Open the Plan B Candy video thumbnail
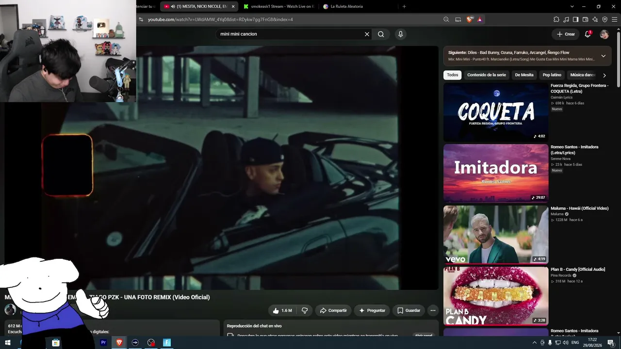This screenshot has width=621, height=349. pyautogui.click(x=496, y=296)
